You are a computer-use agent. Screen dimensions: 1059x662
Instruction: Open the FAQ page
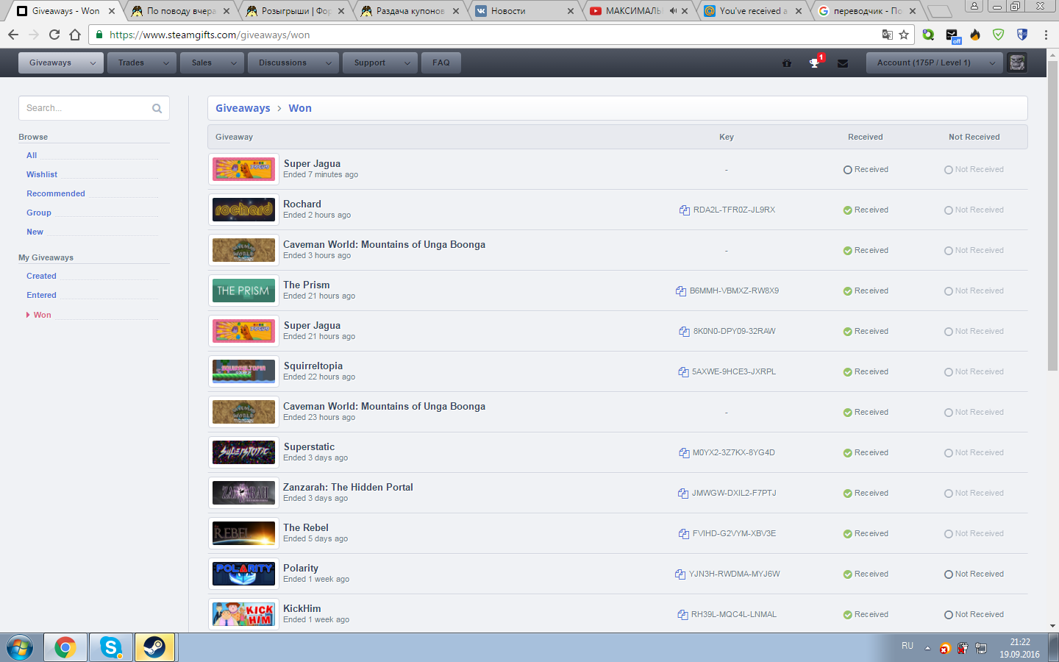[441, 63]
